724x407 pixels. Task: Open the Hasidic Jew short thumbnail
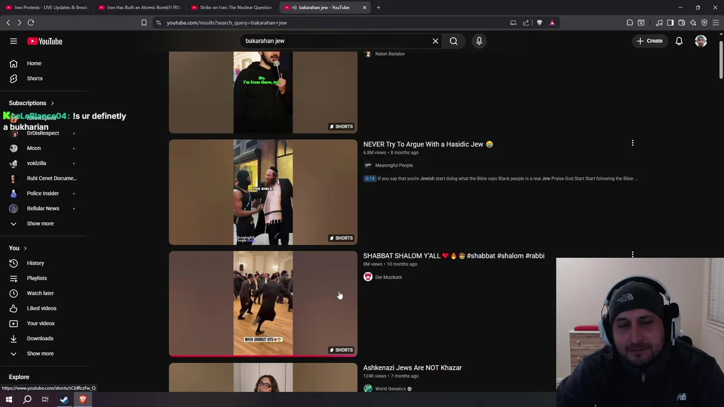click(x=263, y=192)
